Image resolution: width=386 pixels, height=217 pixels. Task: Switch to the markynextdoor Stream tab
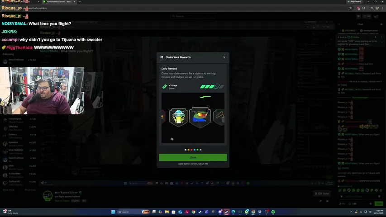pos(59,1)
